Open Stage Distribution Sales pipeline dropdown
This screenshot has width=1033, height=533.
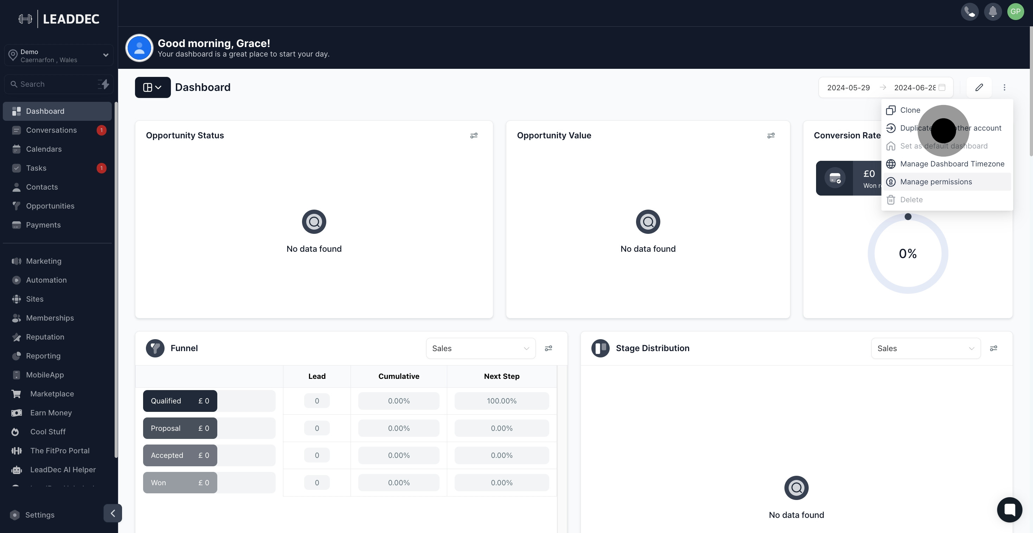(x=925, y=348)
